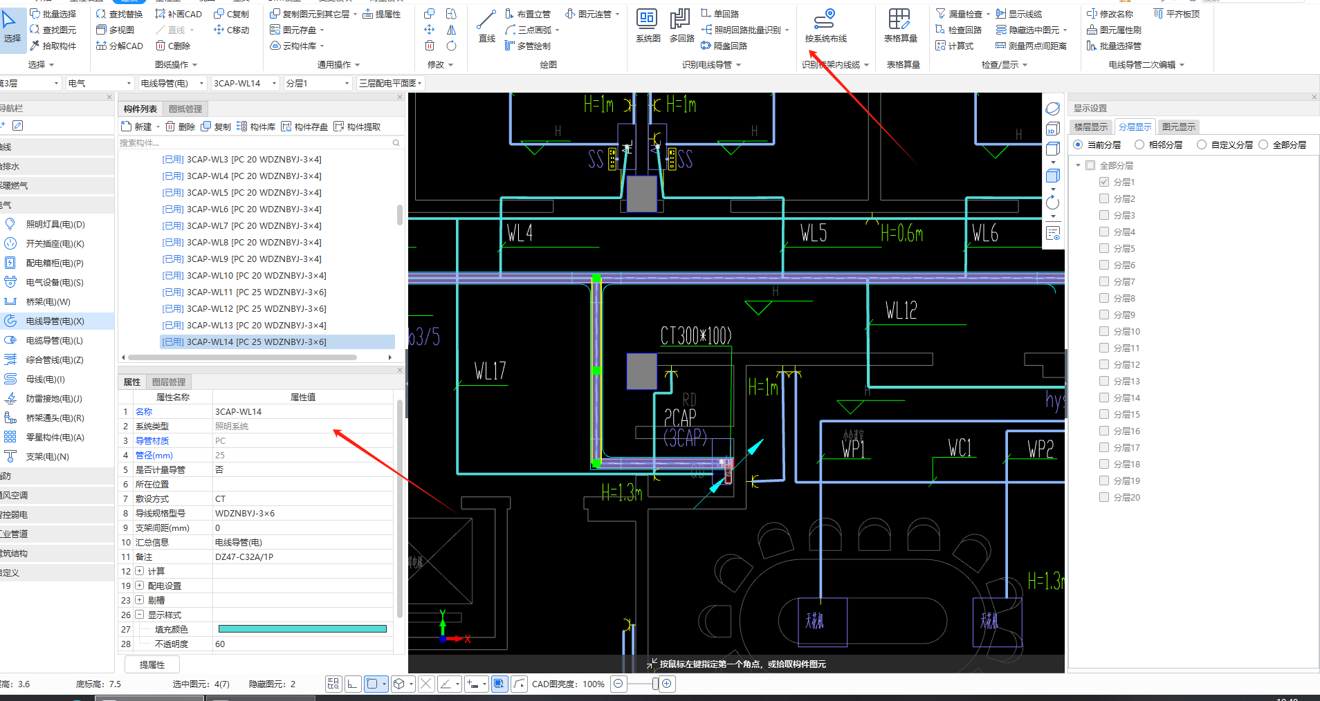This screenshot has height=701, width=1320.
Task: Collapse the 显示样式 property group
Action: 140,615
